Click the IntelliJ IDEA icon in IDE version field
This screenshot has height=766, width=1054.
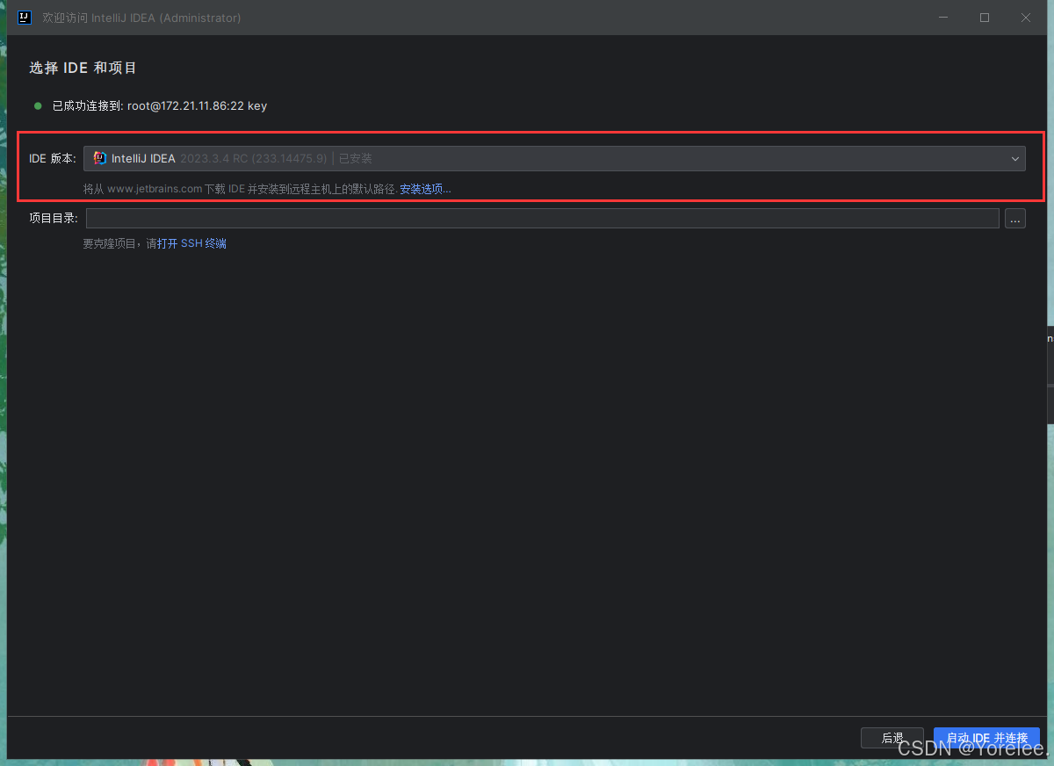(x=98, y=158)
